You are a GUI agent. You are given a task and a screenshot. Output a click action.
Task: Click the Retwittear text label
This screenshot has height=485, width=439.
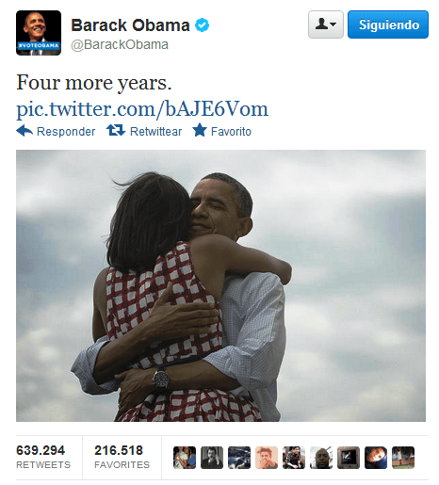pos(155,132)
